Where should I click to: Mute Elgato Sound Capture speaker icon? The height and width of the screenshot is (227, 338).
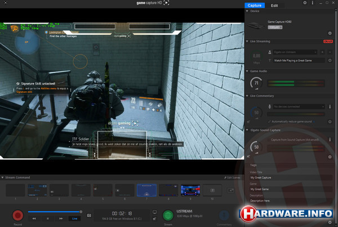(x=248, y=156)
